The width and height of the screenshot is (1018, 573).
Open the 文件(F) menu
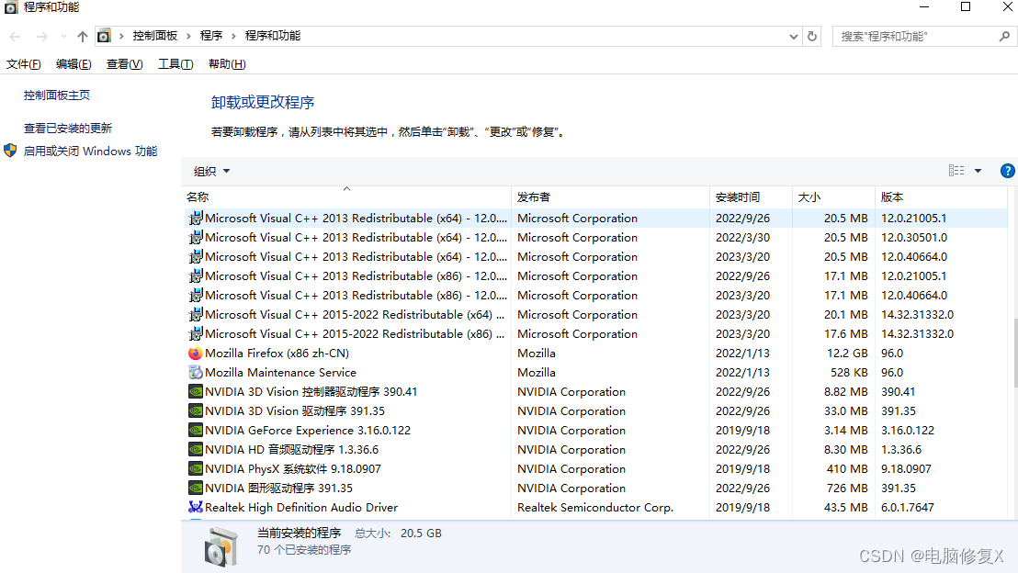coord(23,63)
